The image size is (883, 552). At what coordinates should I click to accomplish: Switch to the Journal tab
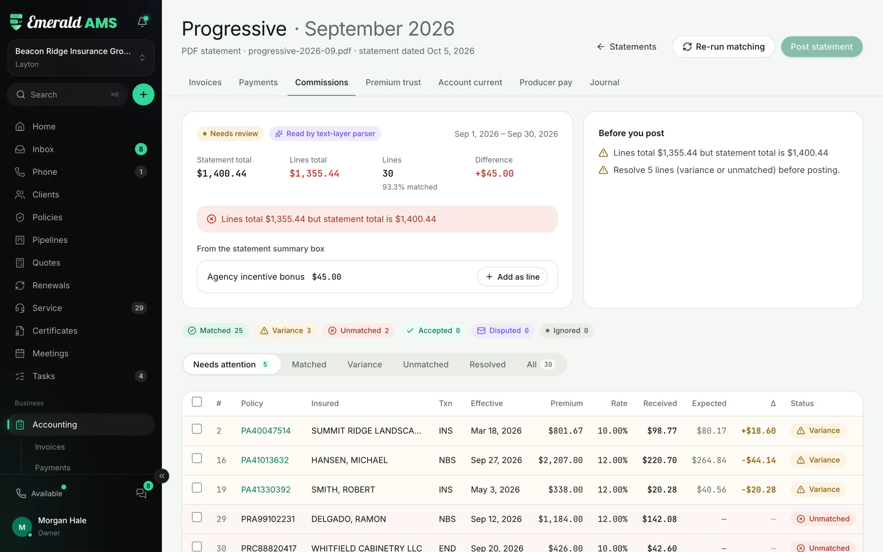[604, 82]
